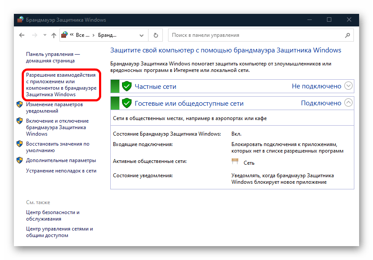373x260 pixels.
Task: Click 'Активные общественные сети:' label
Action: pyautogui.click(x=150, y=161)
